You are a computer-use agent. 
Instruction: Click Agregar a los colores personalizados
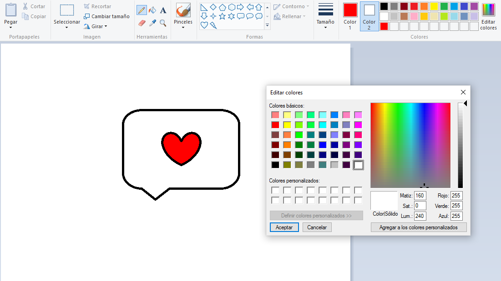[418, 227]
